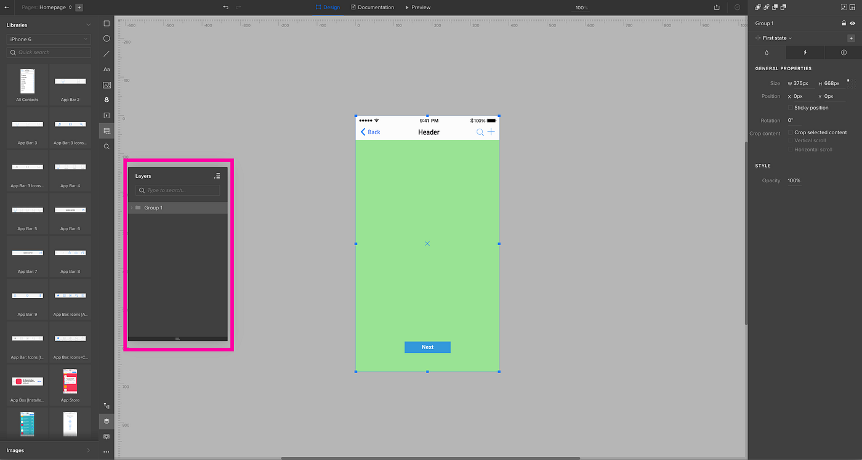862x460 pixels.
Task: Click the Next button on canvas
Action: [x=427, y=347]
